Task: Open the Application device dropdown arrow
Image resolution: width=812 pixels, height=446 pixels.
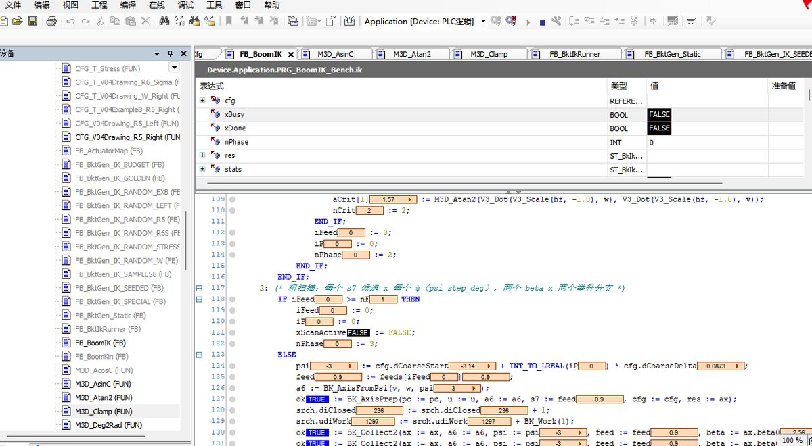Action: coord(483,22)
